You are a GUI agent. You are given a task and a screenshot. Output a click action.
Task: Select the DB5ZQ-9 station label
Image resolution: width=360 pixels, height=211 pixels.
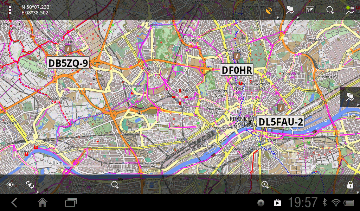(x=68, y=63)
